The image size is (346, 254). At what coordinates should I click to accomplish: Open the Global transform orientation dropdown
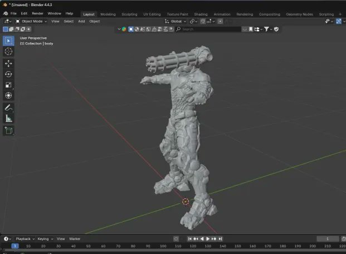(x=176, y=21)
